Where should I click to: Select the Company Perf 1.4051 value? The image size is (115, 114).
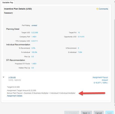coord(34,37)
